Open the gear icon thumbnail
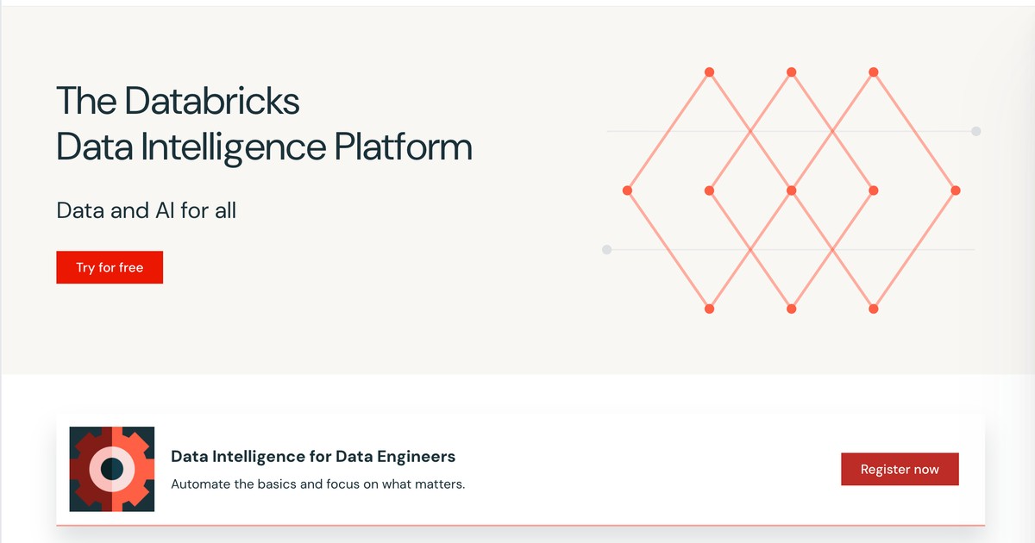Image resolution: width=1035 pixels, height=543 pixels. pyautogui.click(x=112, y=469)
